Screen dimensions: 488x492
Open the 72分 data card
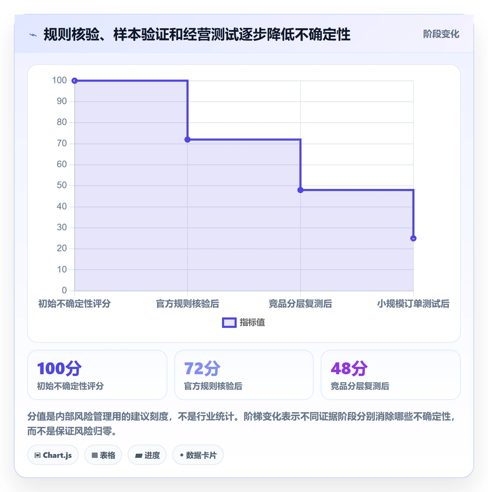[244, 375]
